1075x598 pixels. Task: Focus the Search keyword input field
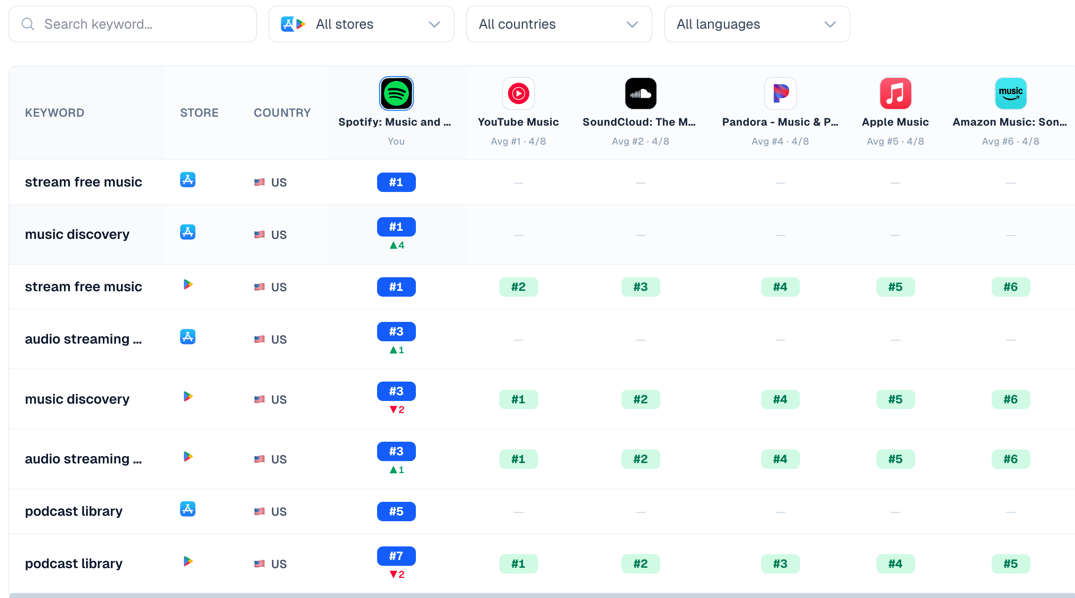tap(133, 24)
